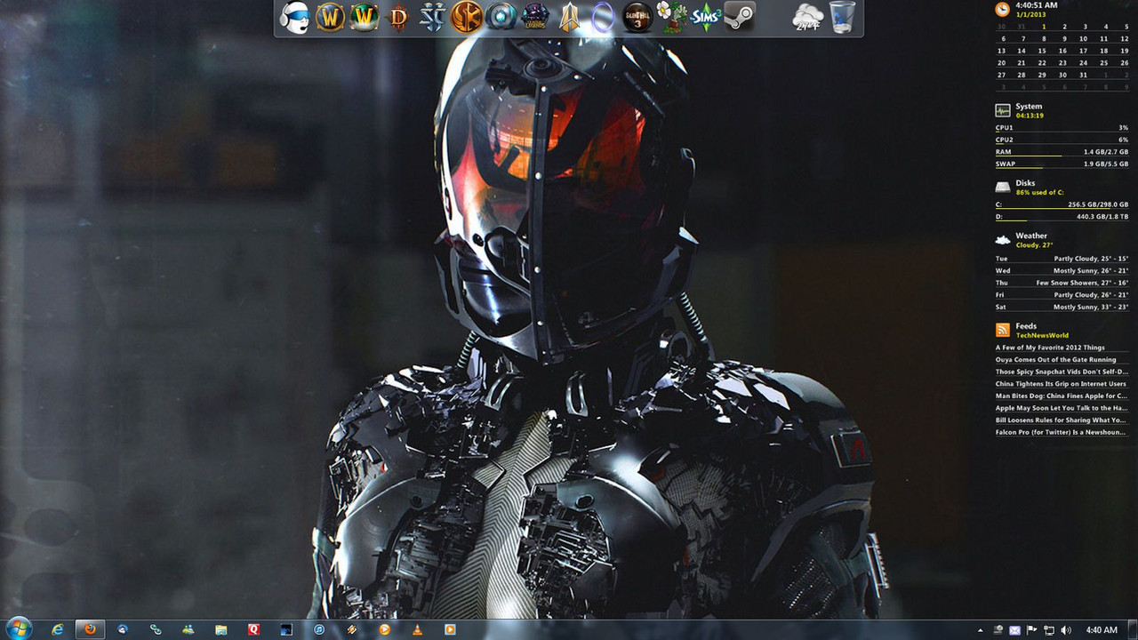Open Steam from the dock
The image size is (1138, 640).
click(740, 17)
